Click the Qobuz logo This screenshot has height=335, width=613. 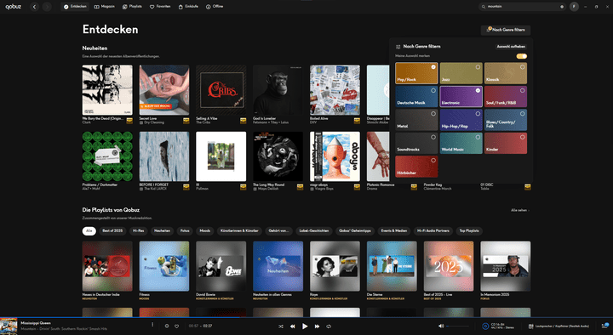14,7
